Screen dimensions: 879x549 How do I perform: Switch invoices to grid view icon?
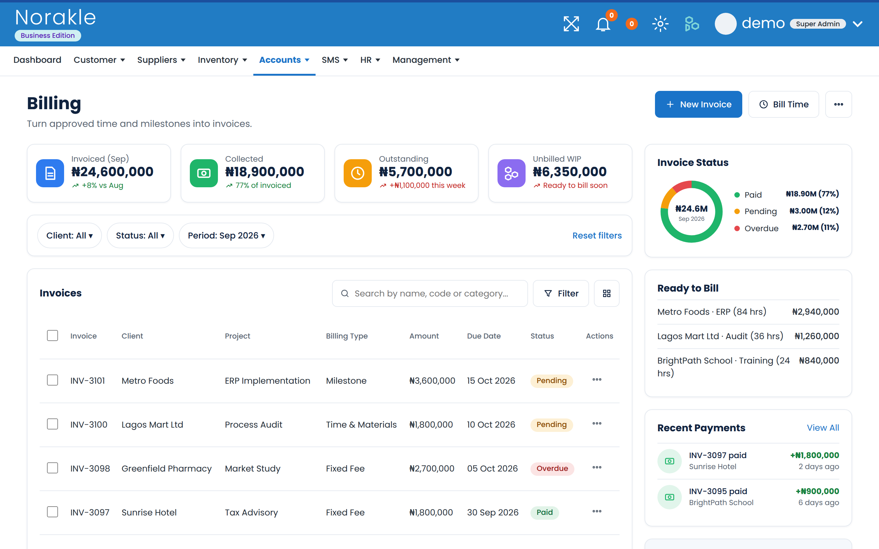tap(606, 293)
